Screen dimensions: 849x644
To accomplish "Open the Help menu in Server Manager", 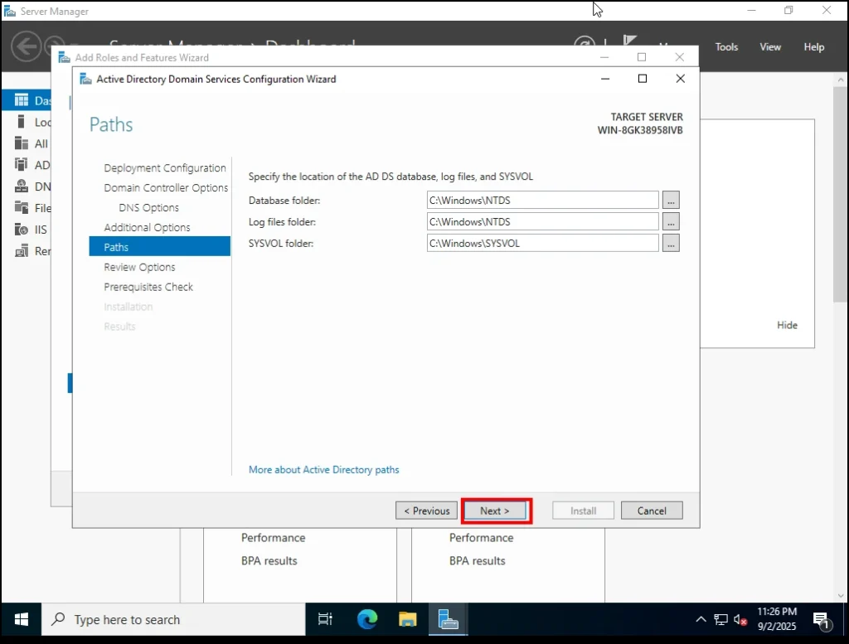I will (814, 47).
